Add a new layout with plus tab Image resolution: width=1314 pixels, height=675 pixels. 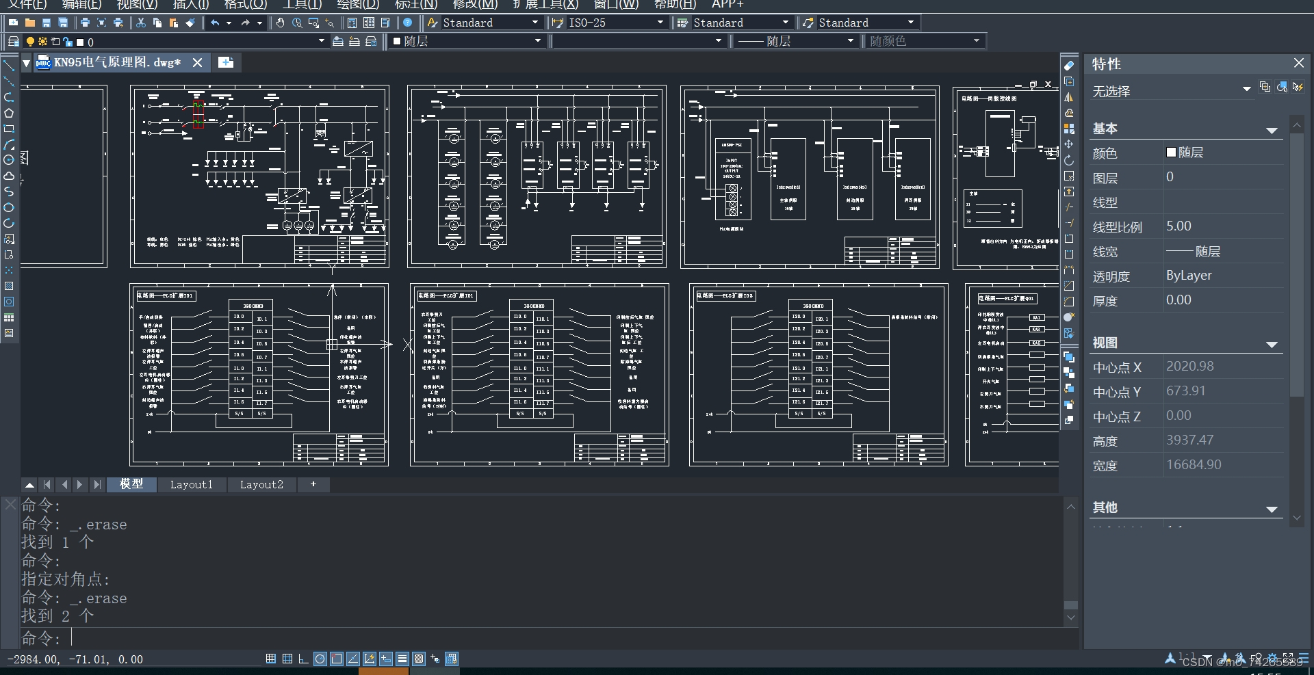point(313,484)
